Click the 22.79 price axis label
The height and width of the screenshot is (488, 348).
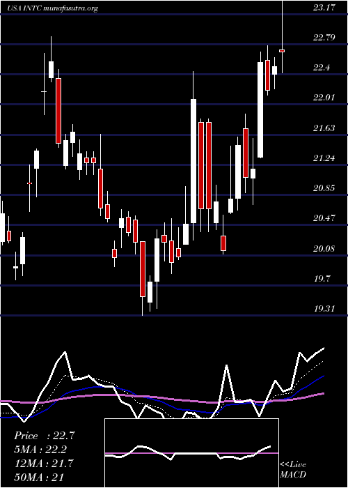(x=324, y=38)
